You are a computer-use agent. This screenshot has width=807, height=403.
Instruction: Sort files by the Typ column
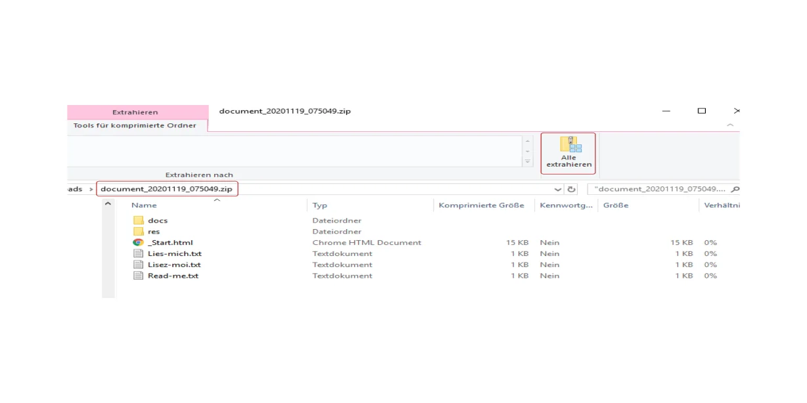pyautogui.click(x=320, y=205)
